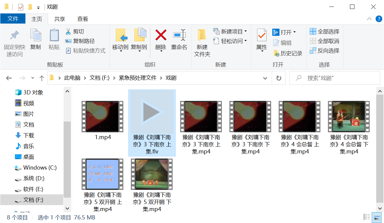
Task: Click 此电脑 in the address path
Action: 73,78
